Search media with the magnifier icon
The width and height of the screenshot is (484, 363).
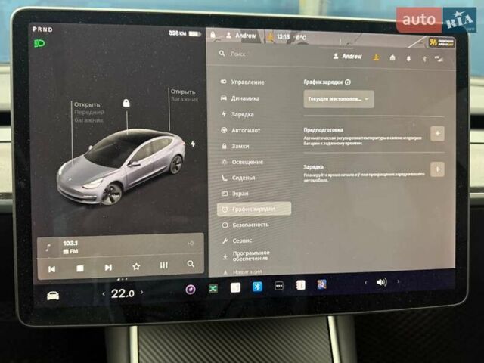[191, 265]
